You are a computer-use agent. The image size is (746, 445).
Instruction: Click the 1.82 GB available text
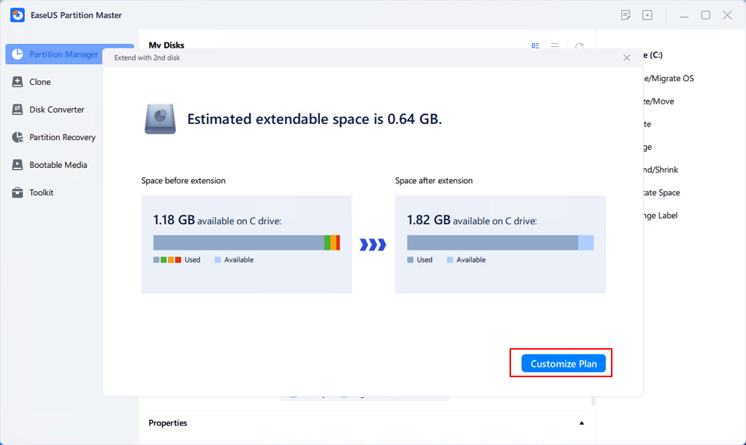click(x=472, y=220)
